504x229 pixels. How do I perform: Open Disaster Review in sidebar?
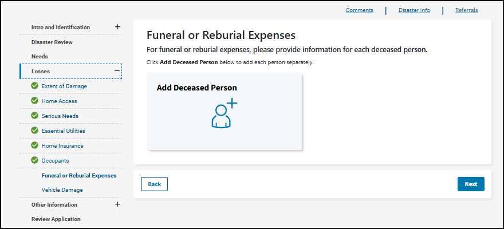point(52,42)
